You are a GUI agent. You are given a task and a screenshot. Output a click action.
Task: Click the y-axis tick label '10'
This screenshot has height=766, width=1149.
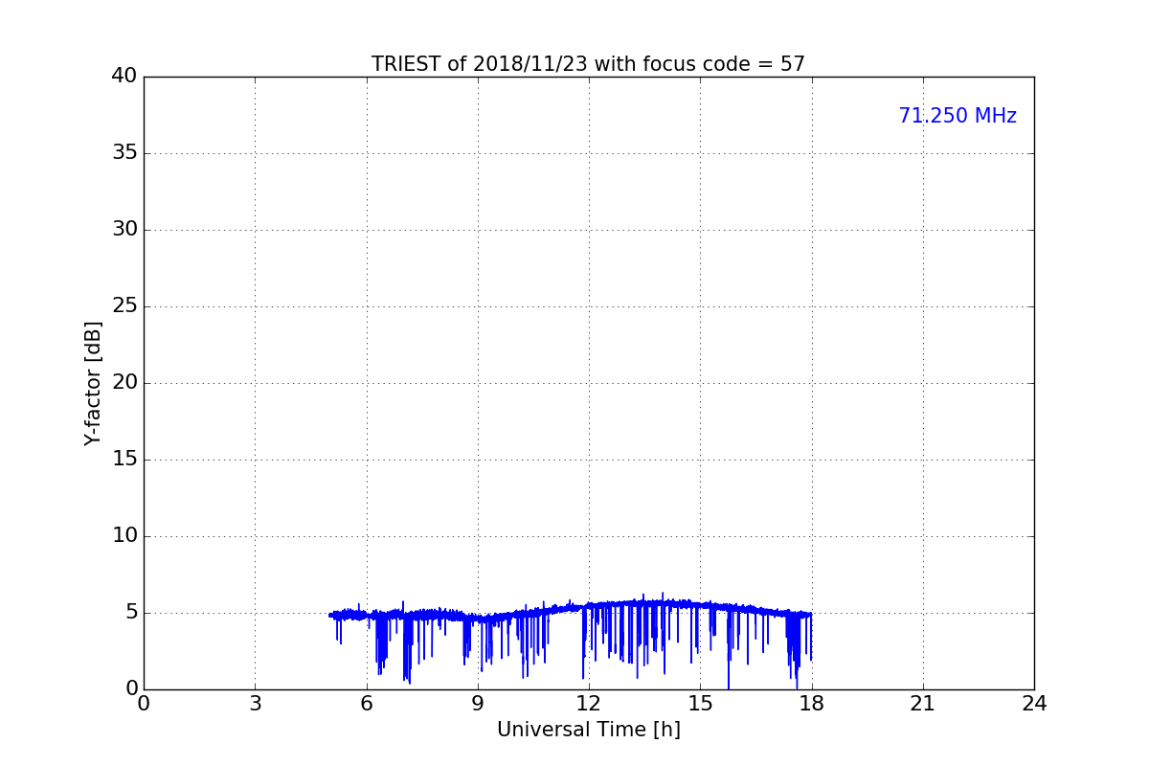[124, 536]
